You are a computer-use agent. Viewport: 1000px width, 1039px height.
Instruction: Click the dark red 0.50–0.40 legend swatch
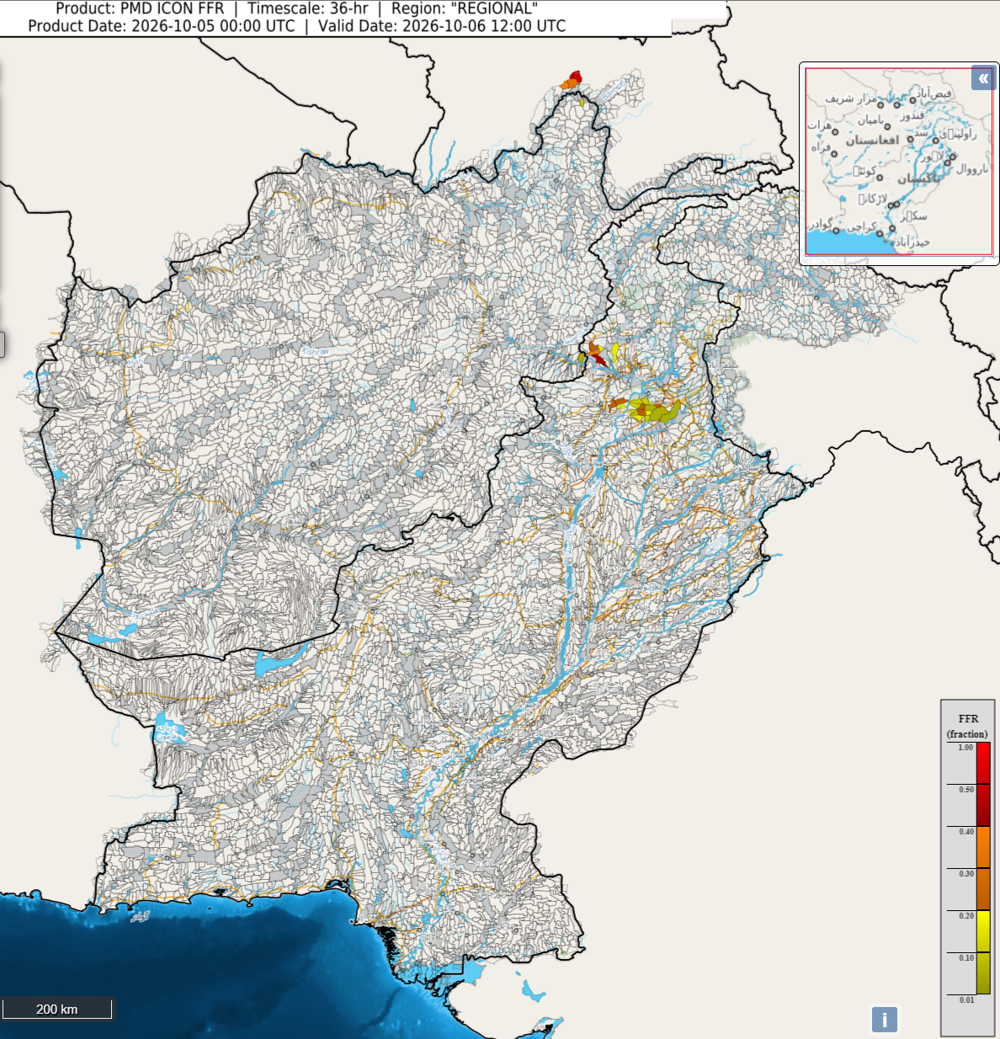click(983, 806)
